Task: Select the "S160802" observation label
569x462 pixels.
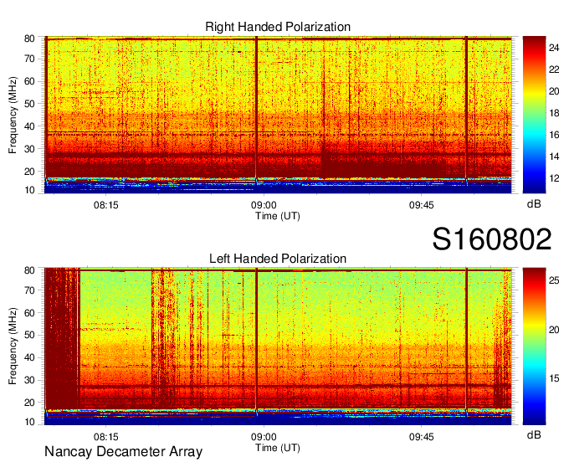Action: (x=492, y=239)
